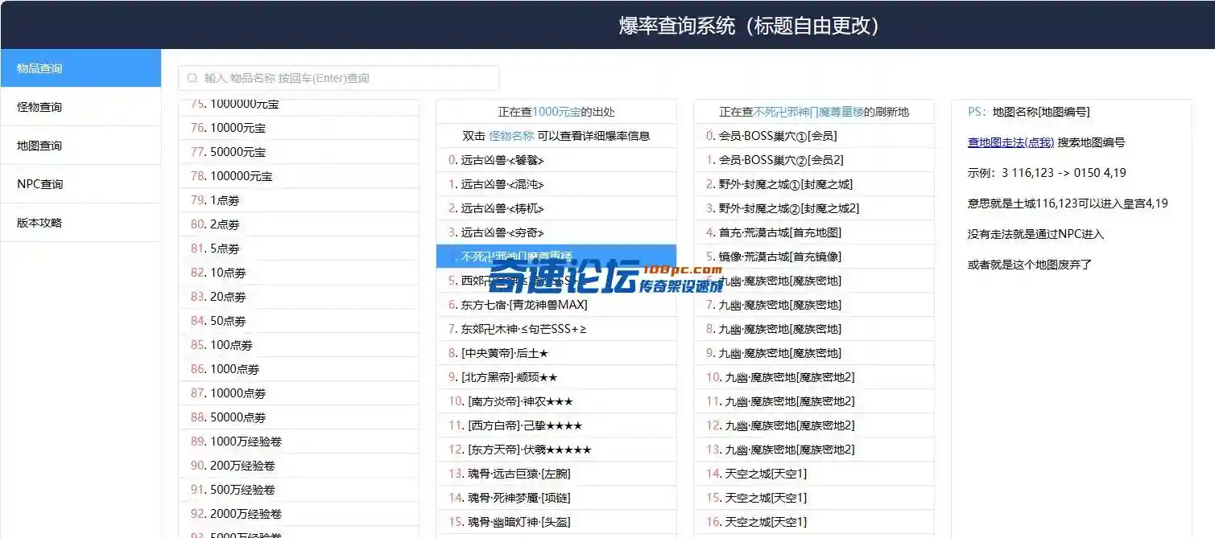
Task: Open the 版本攻略 sidebar entry
Action: click(x=81, y=223)
